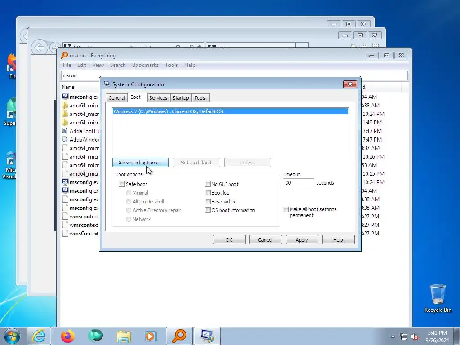The width and height of the screenshot is (460, 345).
Task: Select the first amd64_micr folder icon
Action: pyautogui.click(x=65, y=105)
